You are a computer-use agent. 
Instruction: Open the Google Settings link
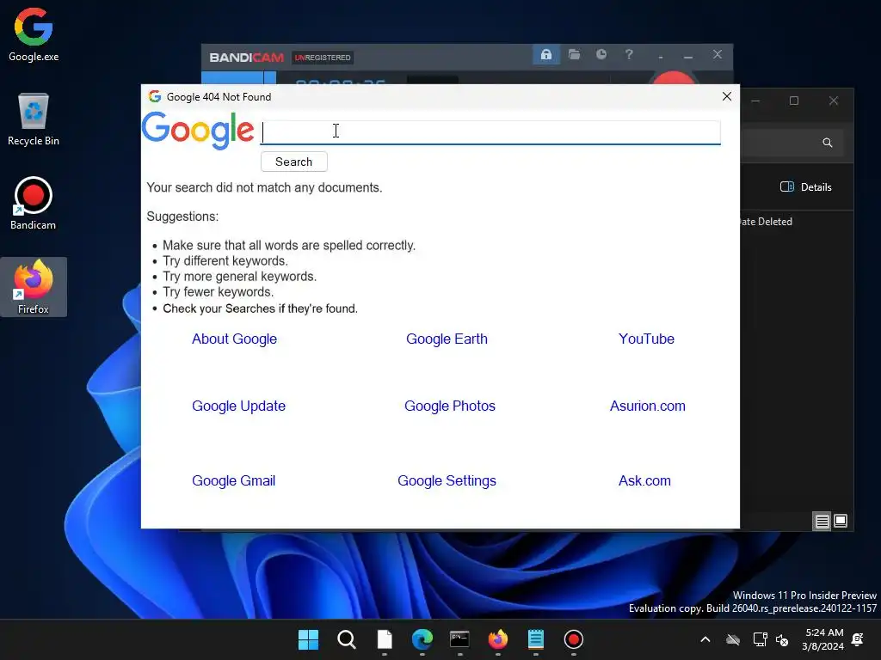pos(447,480)
